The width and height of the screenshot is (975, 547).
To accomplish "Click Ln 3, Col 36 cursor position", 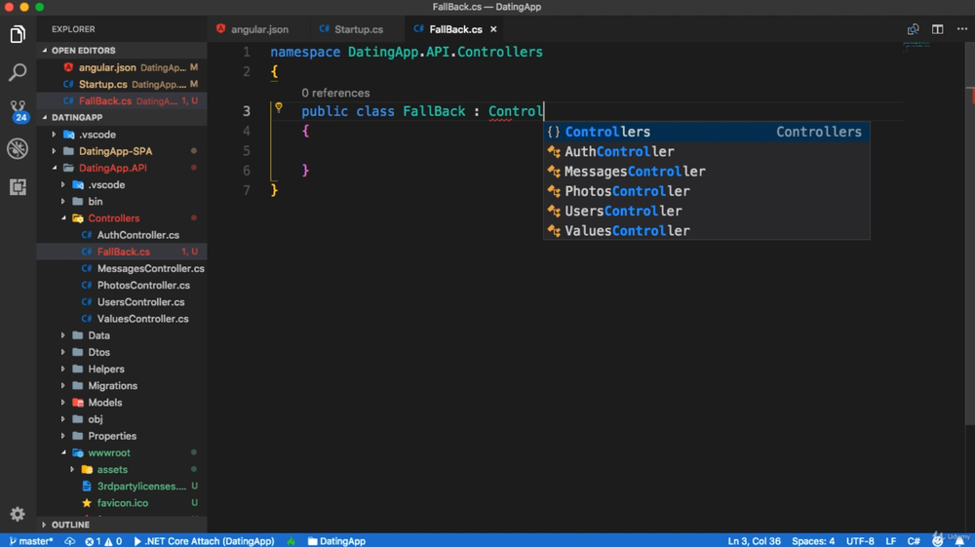I will pos(755,541).
